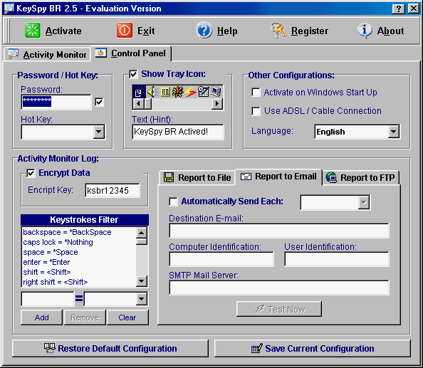Select 'caps lock = *Nothing' filter row
Viewport: 423px width, 368px height.
coord(79,242)
